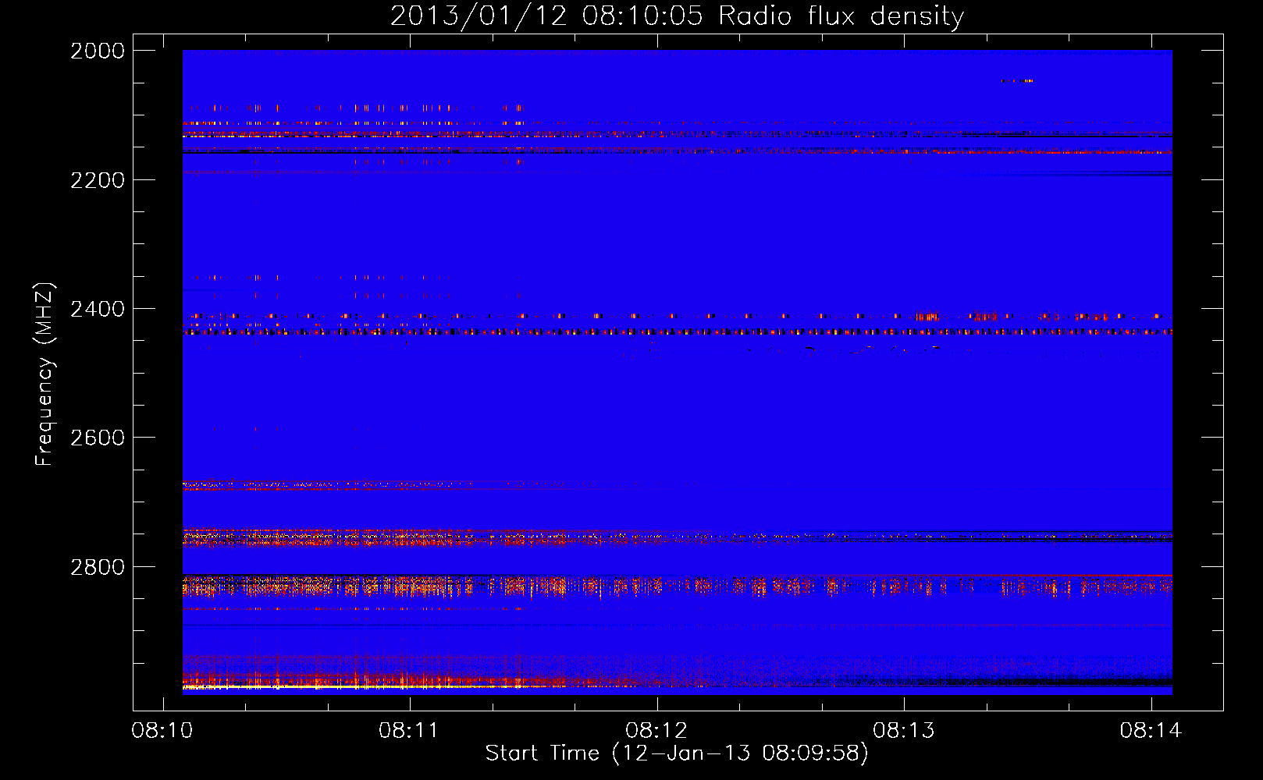Click the 'Start Time (12-Jan-13 08:09:58)' x-axis label

coord(677,753)
